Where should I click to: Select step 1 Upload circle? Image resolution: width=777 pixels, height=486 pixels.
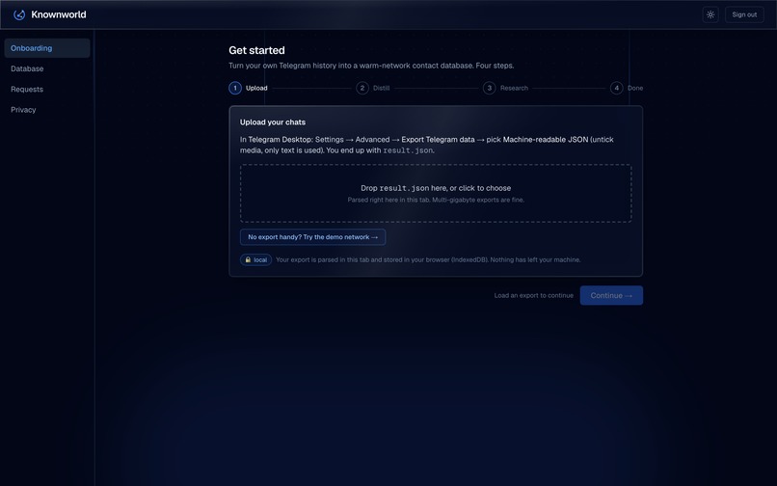(x=235, y=88)
